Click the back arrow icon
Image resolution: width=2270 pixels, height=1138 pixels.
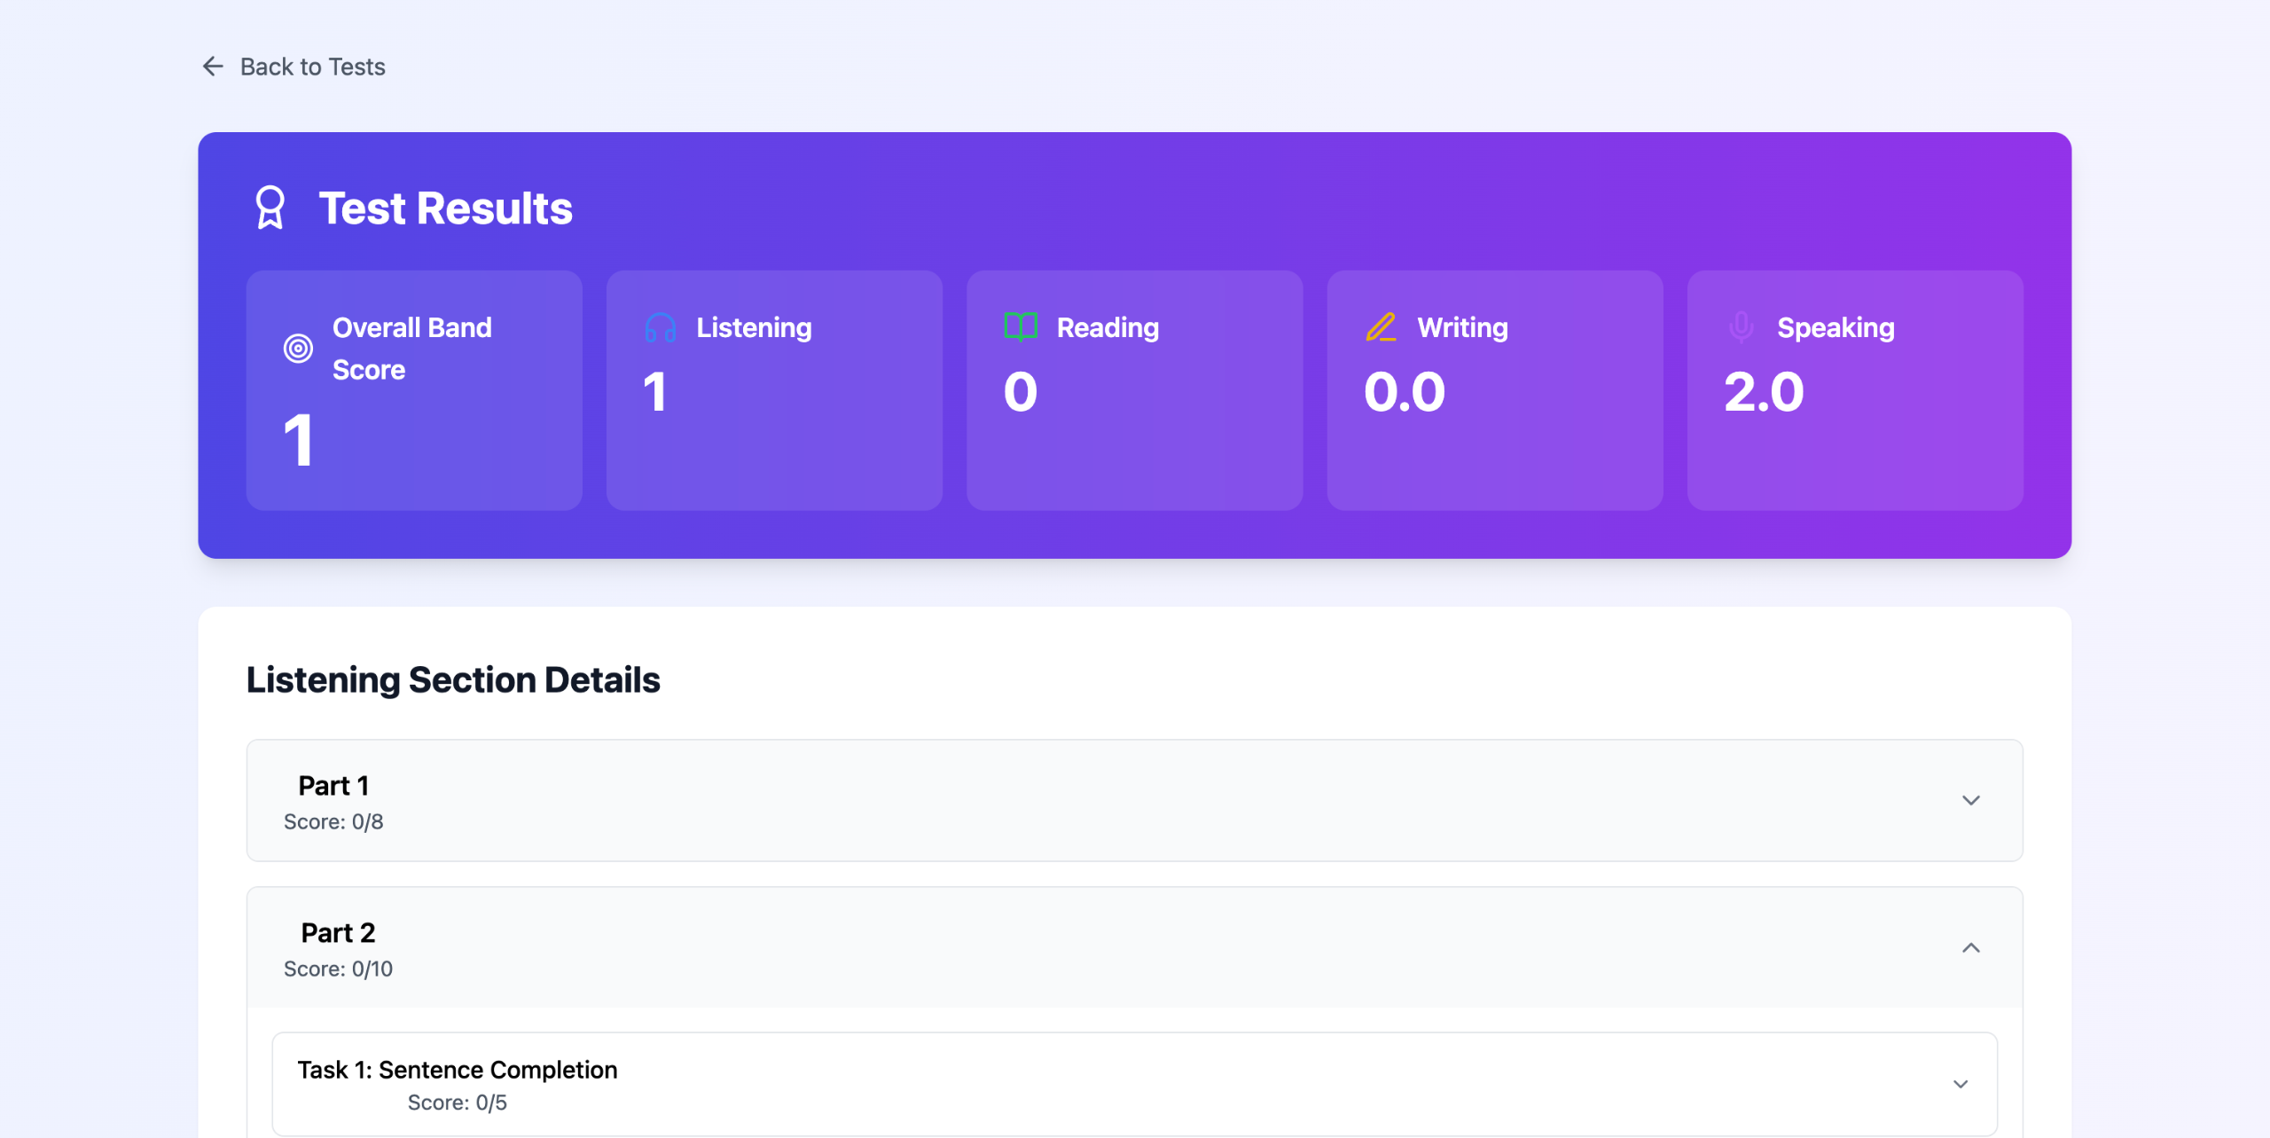213,67
